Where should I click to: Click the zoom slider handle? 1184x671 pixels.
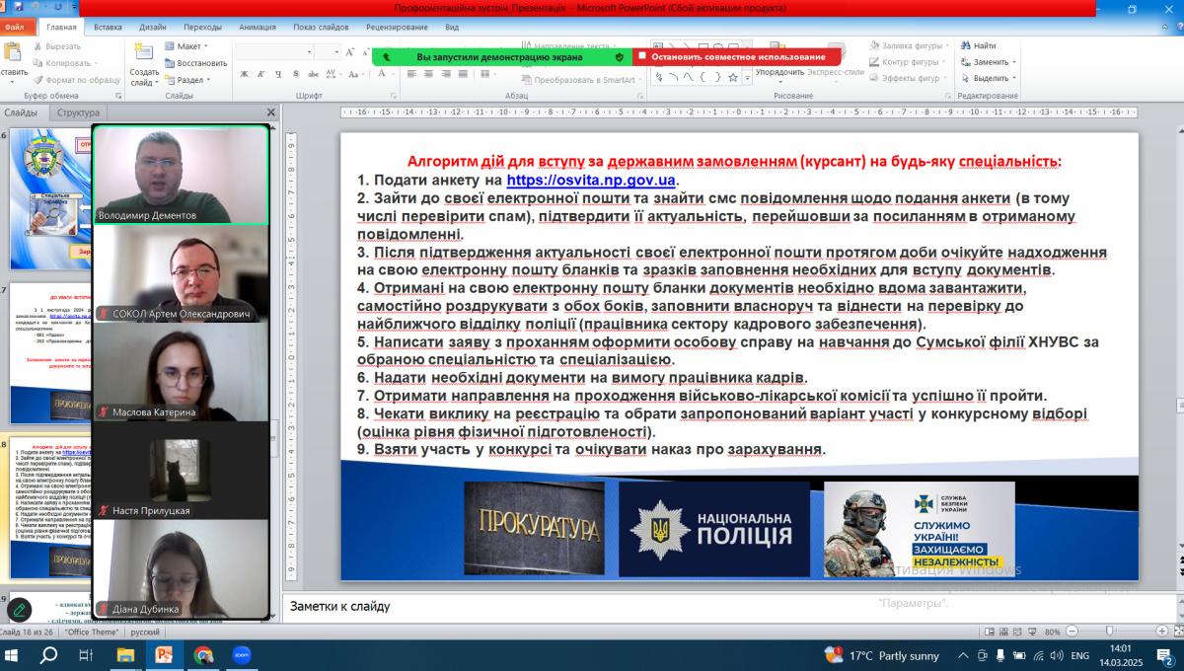pyautogui.click(x=1110, y=632)
